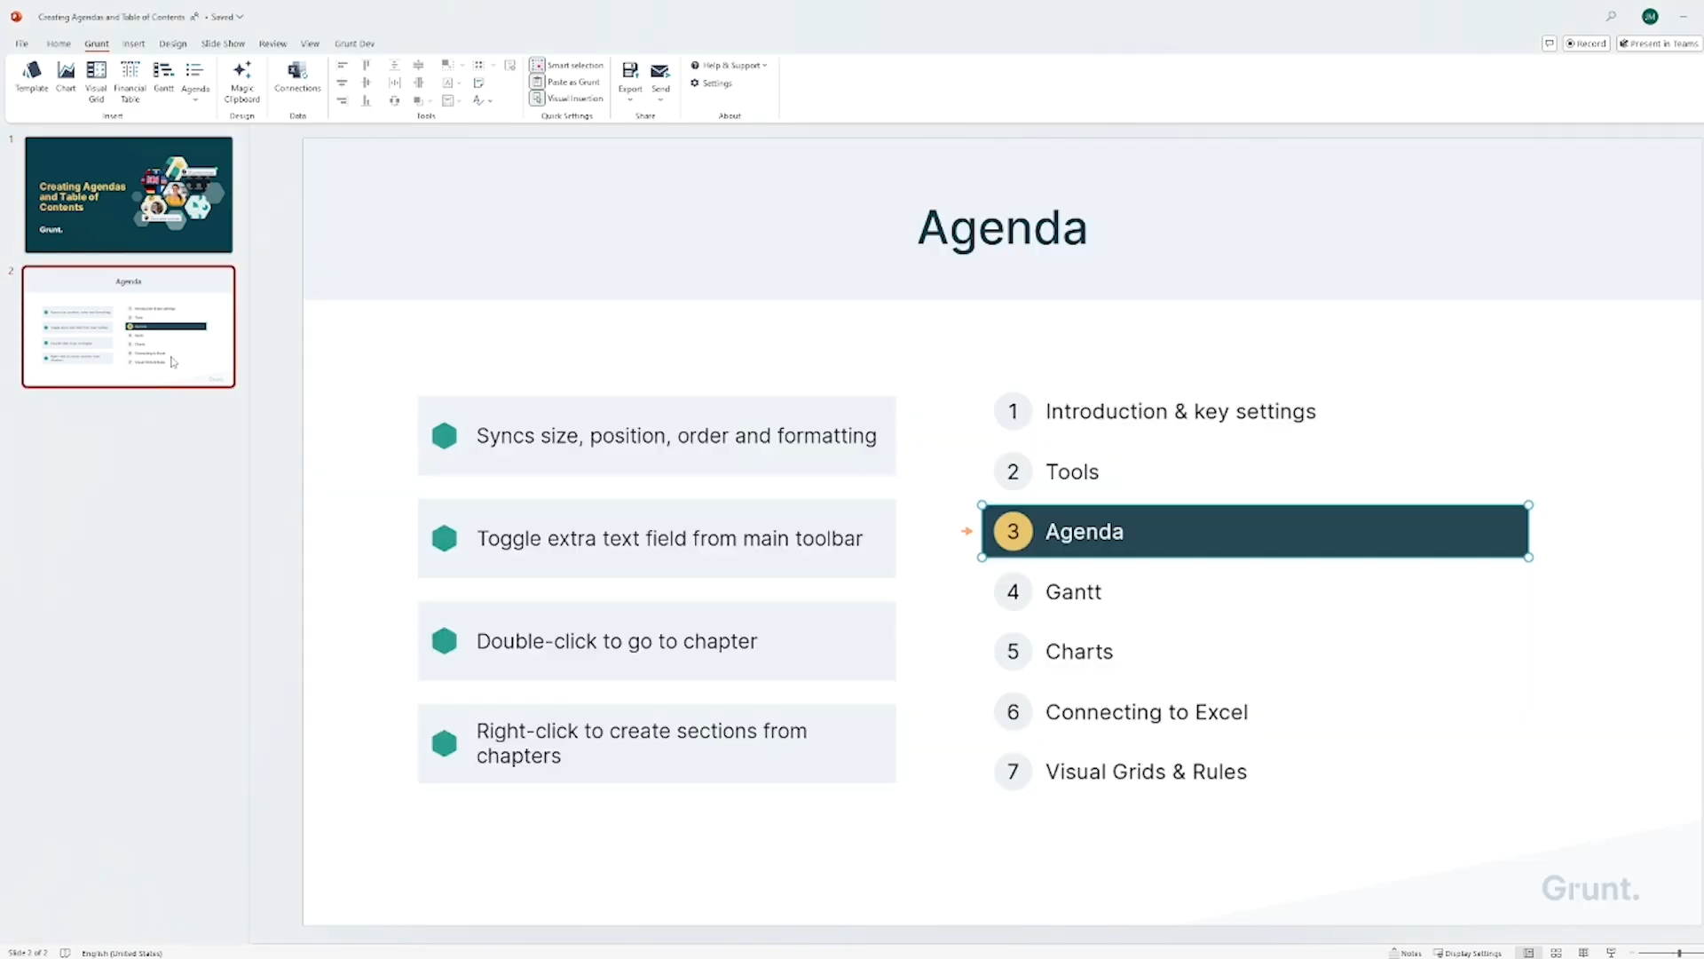Click the Agenda insert icon
1704x959 pixels.
pyautogui.click(x=195, y=71)
